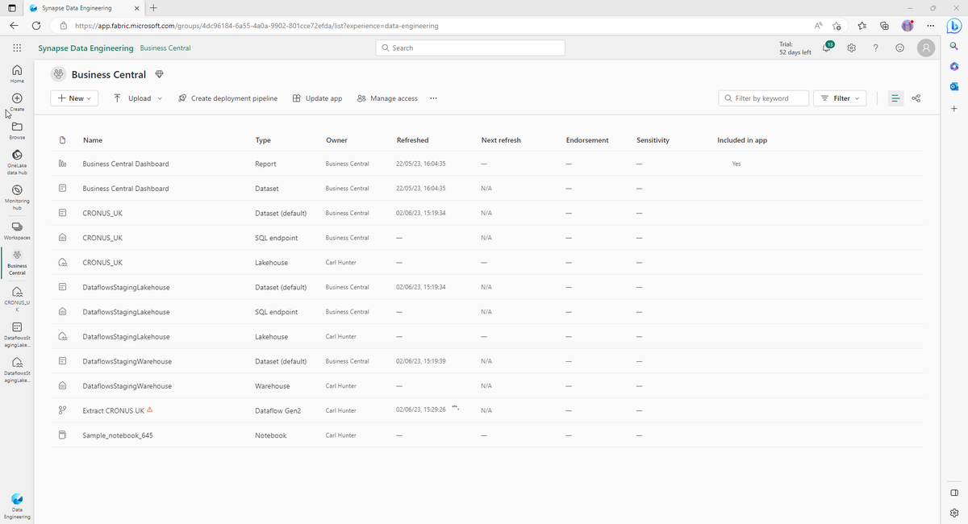Click the Endorsement column header
The height and width of the screenshot is (524, 968).
pos(587,140)
